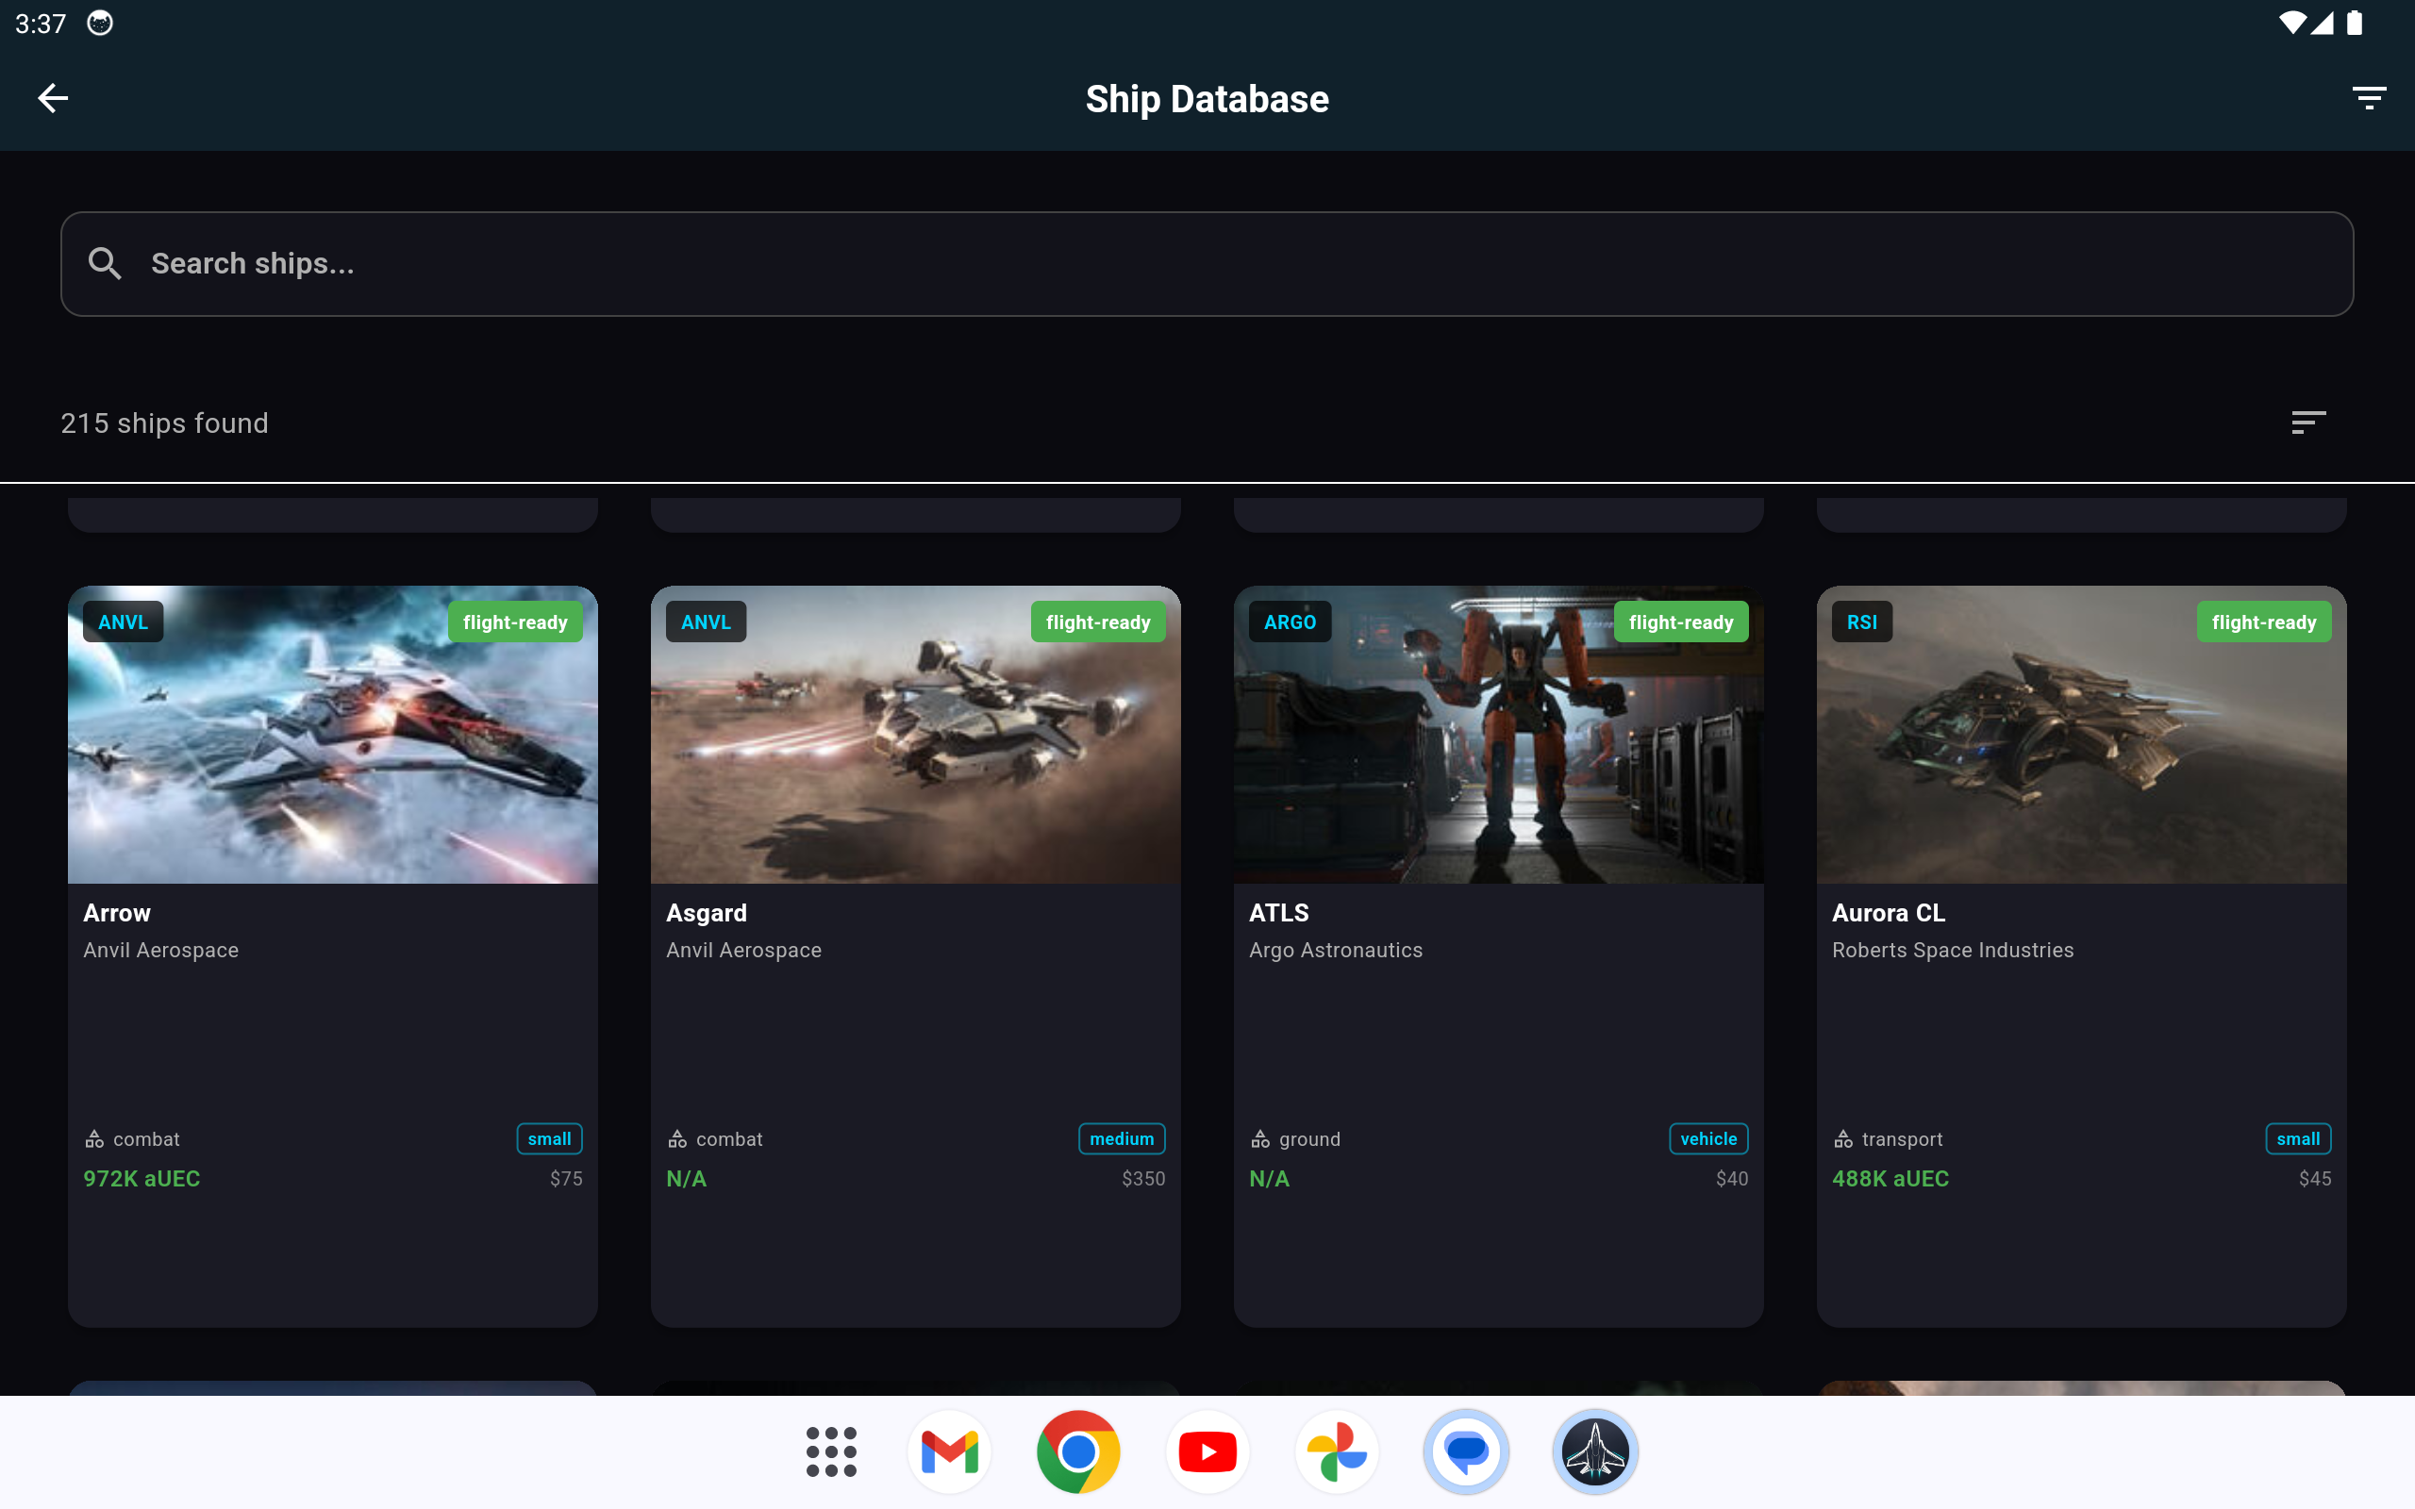
Task: Click the medium size tag on Asgard
Action: 1122,1138
